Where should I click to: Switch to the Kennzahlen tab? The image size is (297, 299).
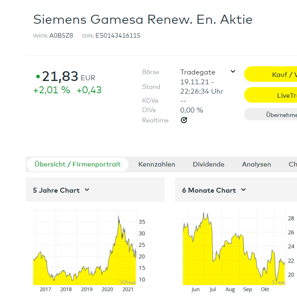pos(157,164)
